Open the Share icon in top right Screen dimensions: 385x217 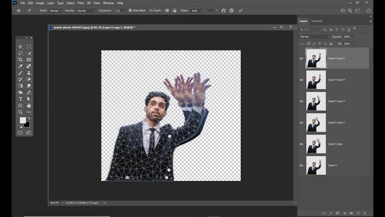coord(369,11)
